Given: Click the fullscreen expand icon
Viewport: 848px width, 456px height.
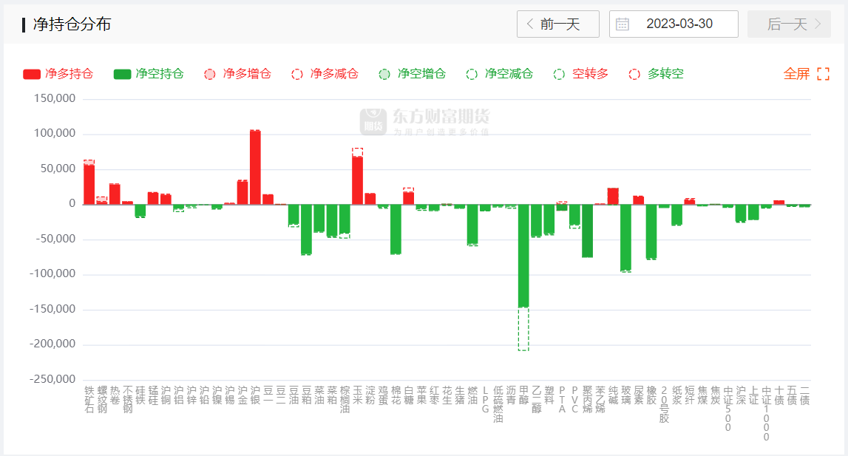Looking at the screenshot, I should pos(823,74).
